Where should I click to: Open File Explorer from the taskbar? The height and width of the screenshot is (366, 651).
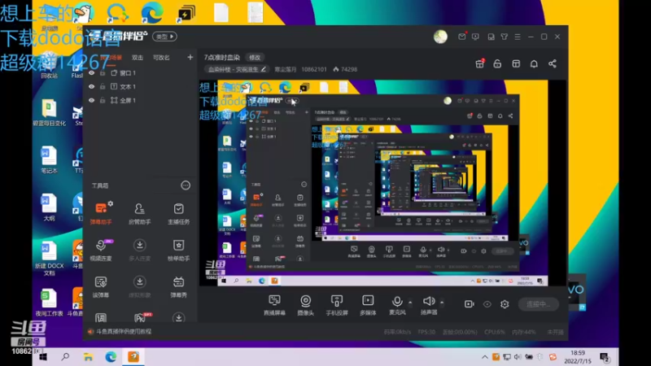[88, 357]
